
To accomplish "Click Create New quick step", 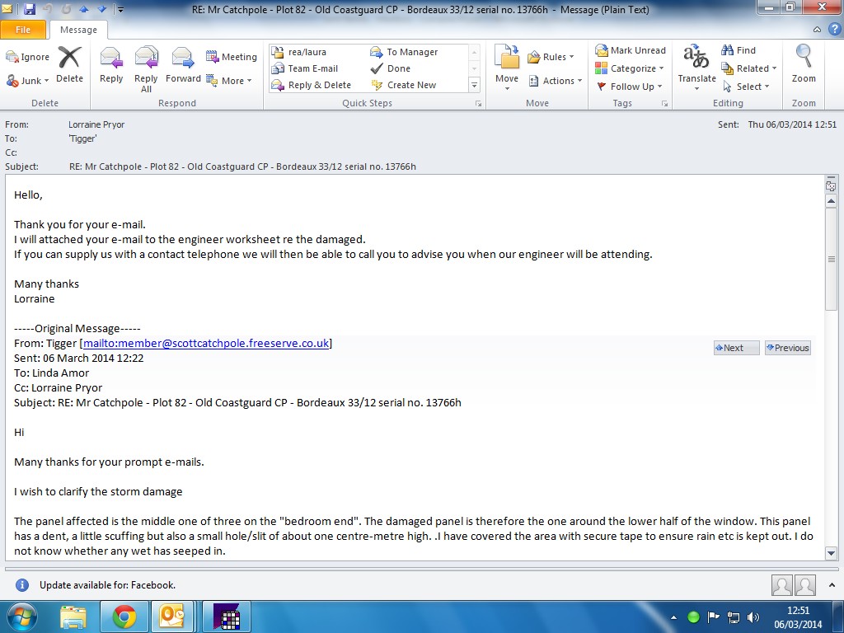I will [404, 85].
